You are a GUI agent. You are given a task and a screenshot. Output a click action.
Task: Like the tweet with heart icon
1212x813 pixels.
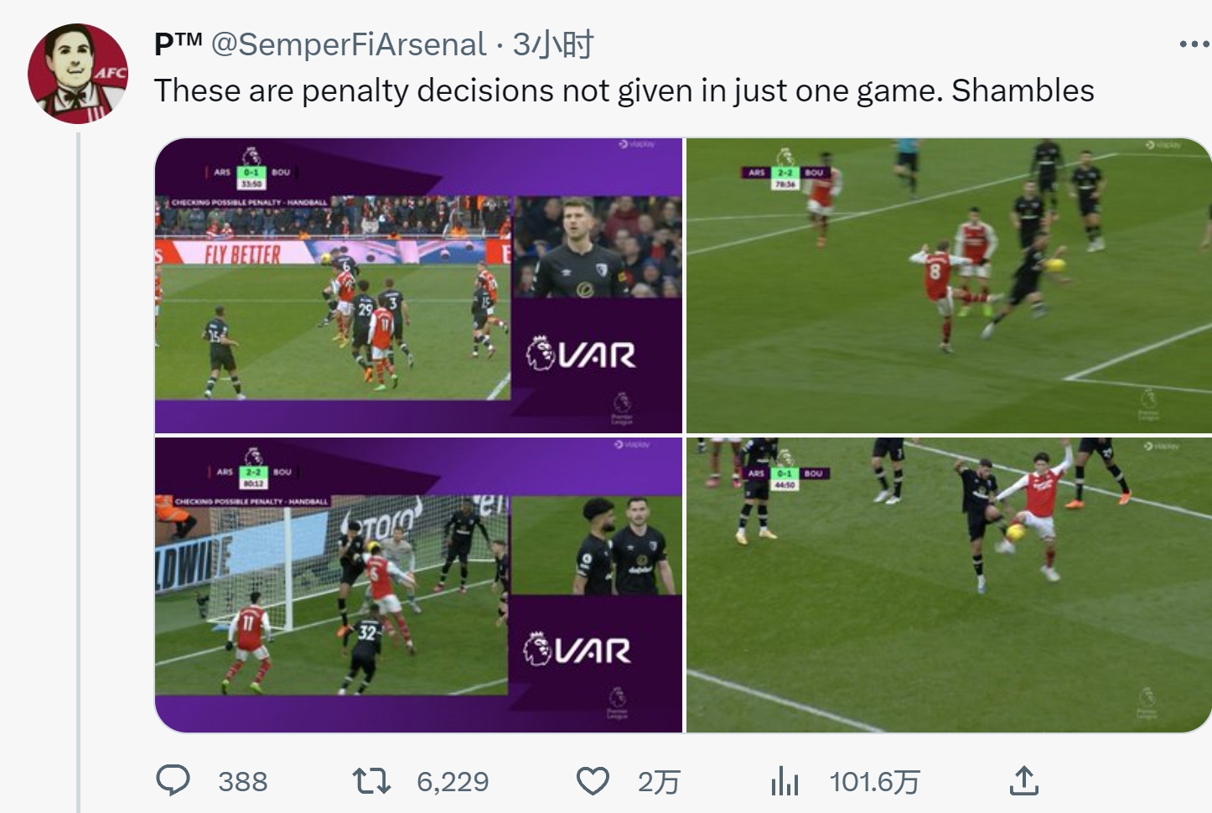(593, 781)
